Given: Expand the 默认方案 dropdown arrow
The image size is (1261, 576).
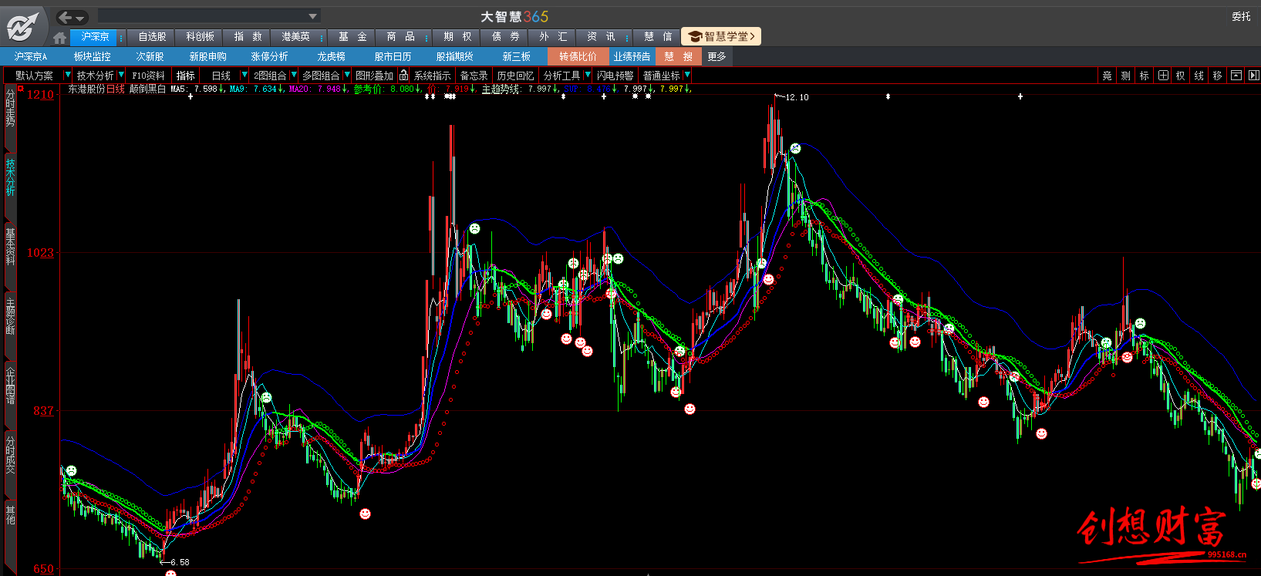Looking at the screenshot, I should click(x=67, y=75).
